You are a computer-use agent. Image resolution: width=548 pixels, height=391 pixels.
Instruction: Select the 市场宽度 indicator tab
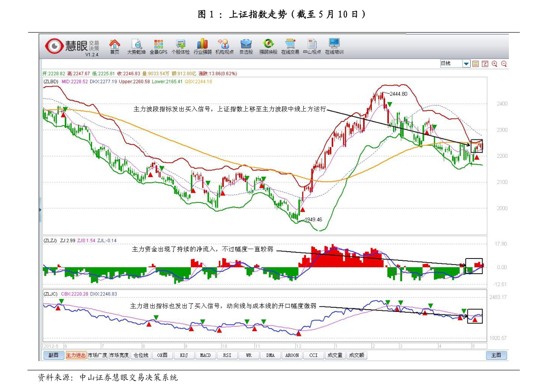[x=119, y=356]
